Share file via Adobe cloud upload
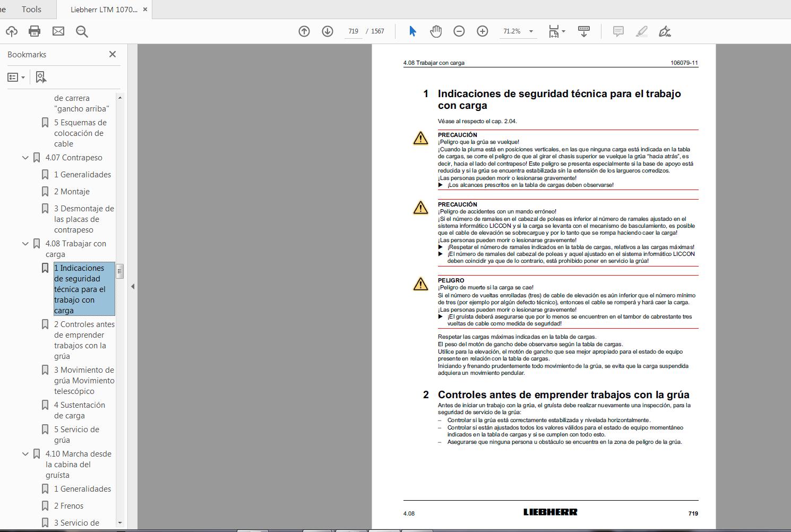This screenshot has height=532, width=791. (12, 31)
